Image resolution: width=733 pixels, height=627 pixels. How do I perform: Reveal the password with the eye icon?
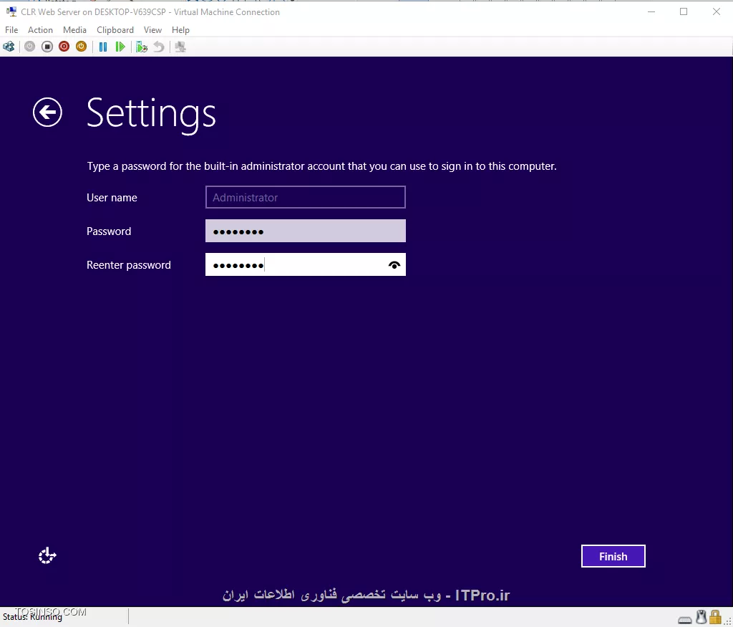[x=394, y=264]
